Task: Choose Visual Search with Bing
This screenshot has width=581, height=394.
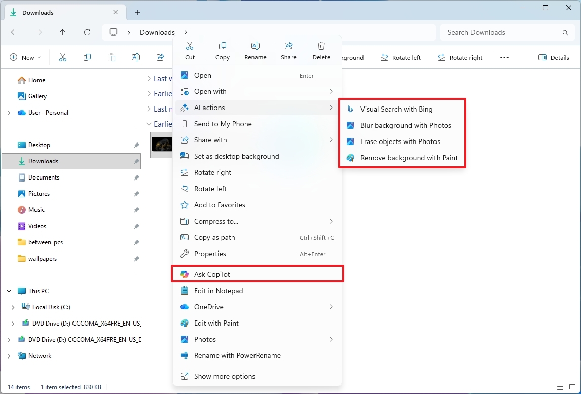Action: 396,109
